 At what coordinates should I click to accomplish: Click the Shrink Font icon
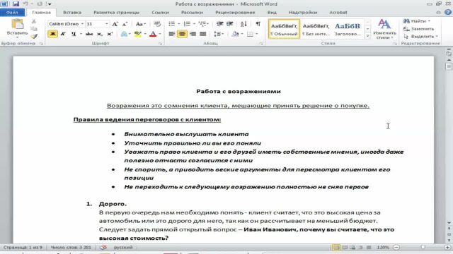coord(125,24)
